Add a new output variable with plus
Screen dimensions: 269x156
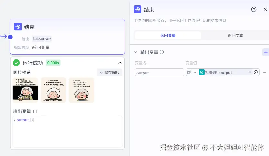(x=266, y=52)
